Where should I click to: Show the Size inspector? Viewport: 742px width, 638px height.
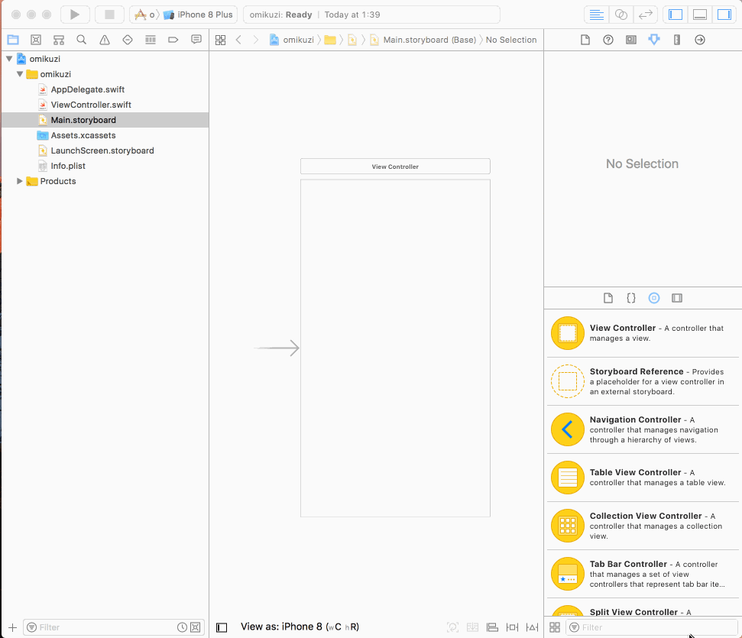tap(677, 40)
